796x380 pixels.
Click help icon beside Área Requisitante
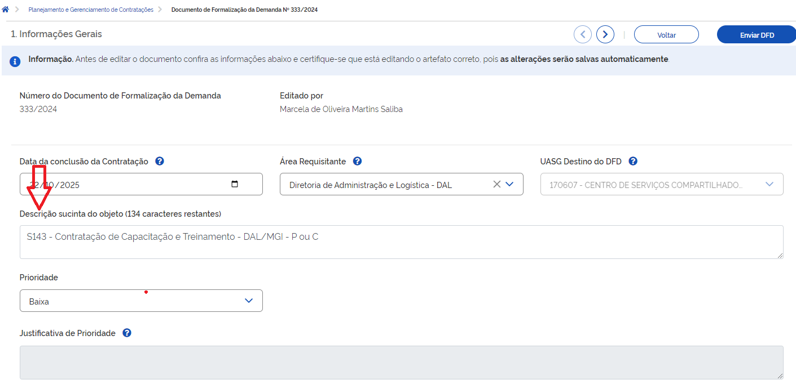pos(357,162)
